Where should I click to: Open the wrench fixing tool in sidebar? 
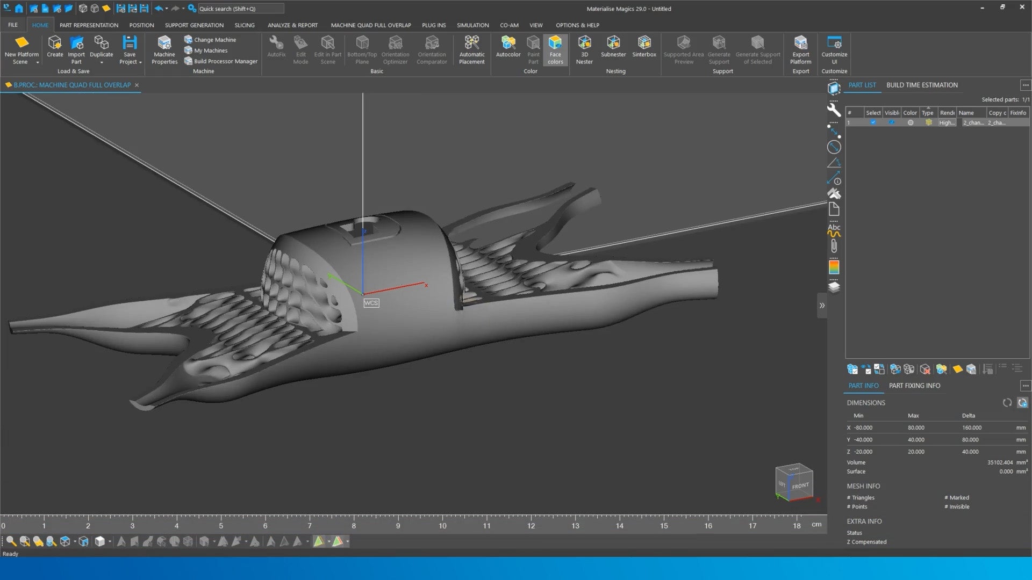coord(834,110)
